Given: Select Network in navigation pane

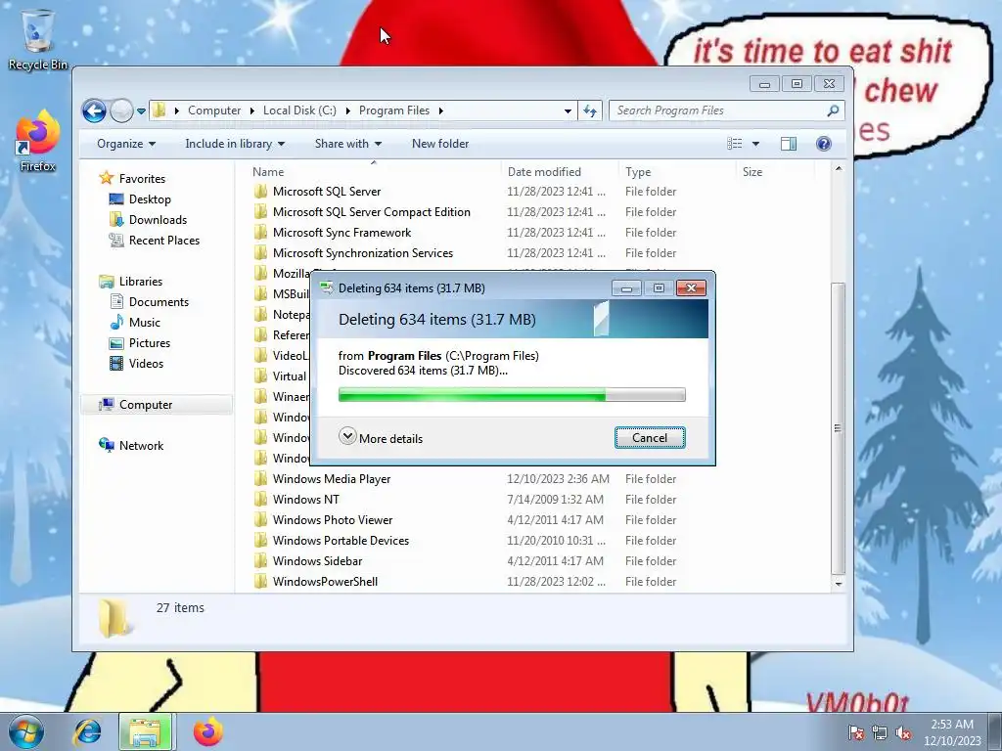Looking at the screenshot, I should (141, 446).
